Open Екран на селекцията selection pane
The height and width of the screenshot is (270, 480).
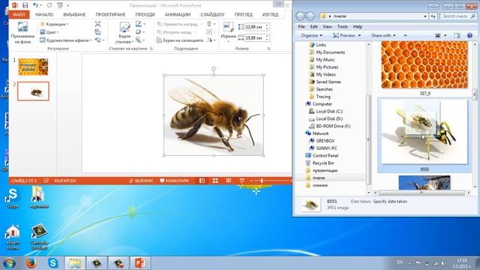tap(180, 40)
